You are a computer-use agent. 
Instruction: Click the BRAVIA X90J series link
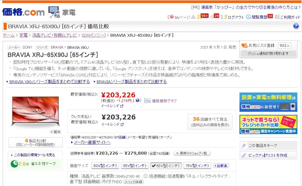(78, 48)
